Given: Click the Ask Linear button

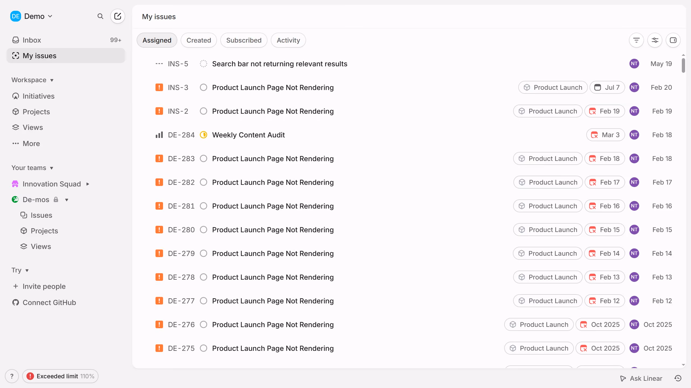Looking at the screenshot, I should [641, 378].
